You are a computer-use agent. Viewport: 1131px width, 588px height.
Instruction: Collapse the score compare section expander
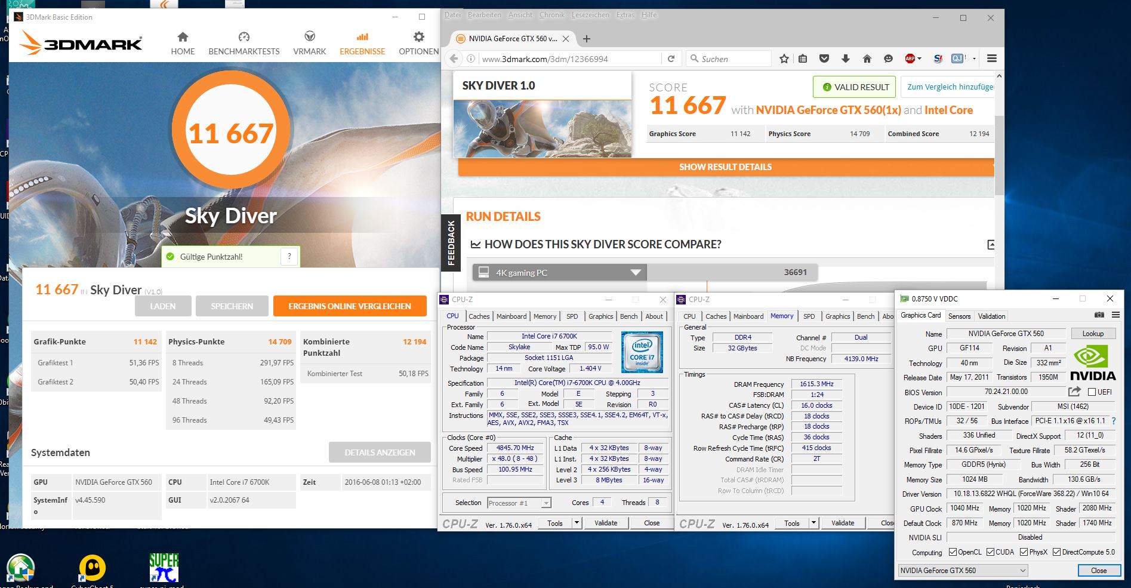(991, 245)
